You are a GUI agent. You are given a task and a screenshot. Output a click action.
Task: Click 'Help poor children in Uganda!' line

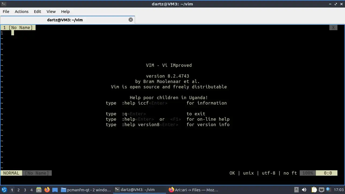pos(169,98)
